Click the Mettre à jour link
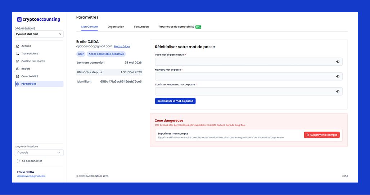Image resolution: width=370 pixels, height=195 pixels. coord(122,46)
